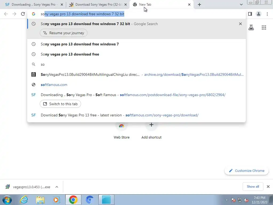Click the Chromium taskbar icon
Image resolution: width=273 pixels, height=205 pixels.
pyautogui.click(x=90, y=200)
